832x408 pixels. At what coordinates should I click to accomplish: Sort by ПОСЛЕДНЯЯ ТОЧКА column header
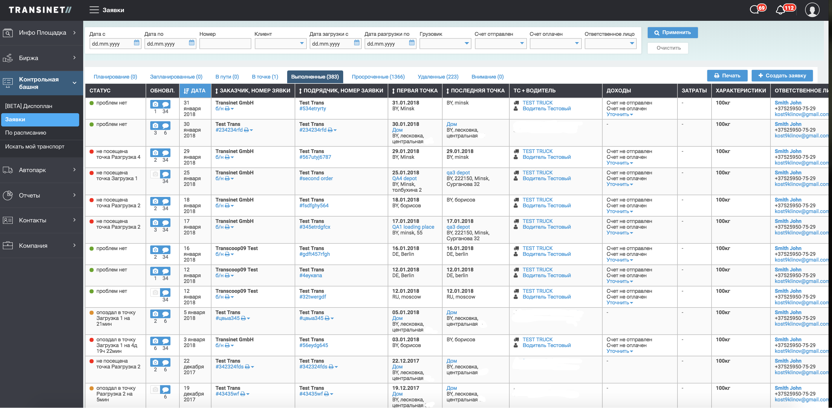point(475,91)
